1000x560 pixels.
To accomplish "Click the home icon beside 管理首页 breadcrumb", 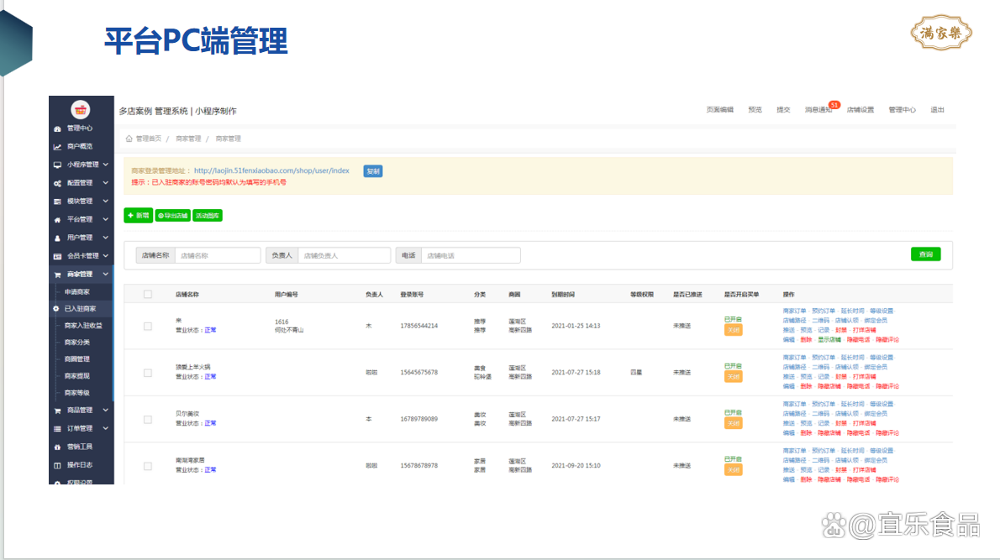I will click(x=129, y=139).
